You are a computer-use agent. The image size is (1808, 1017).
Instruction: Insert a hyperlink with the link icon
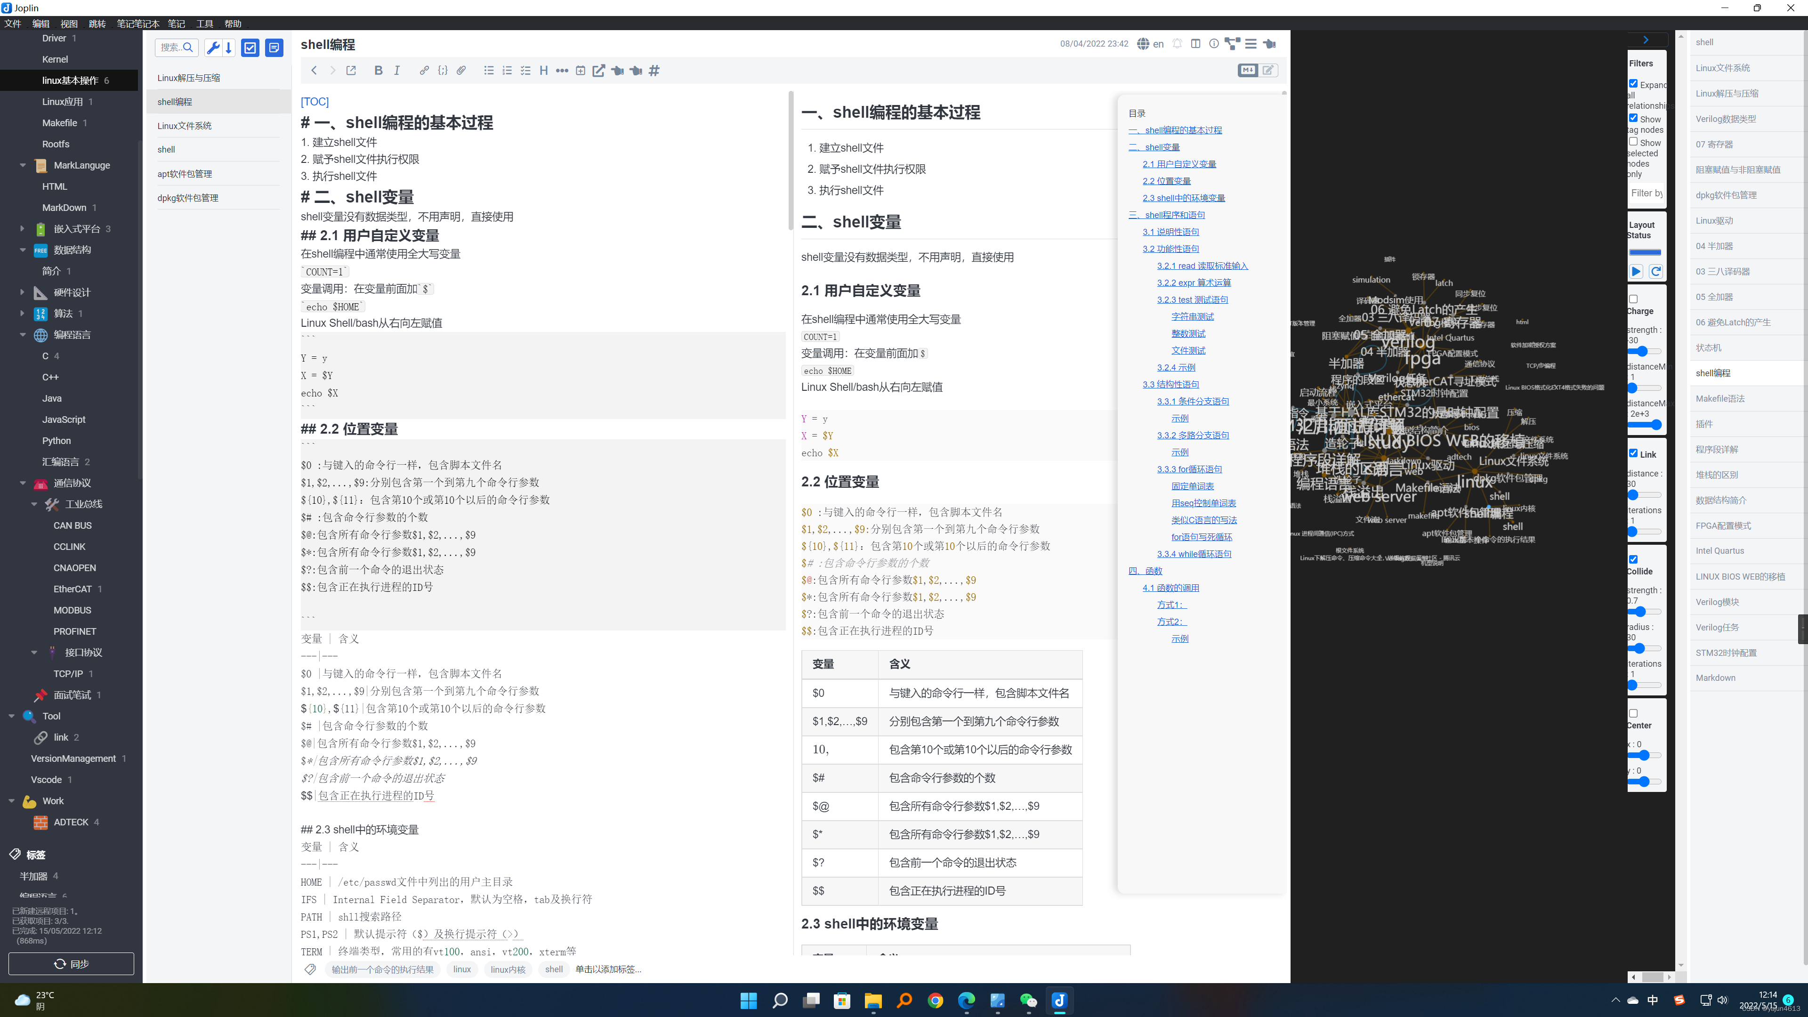424,70
